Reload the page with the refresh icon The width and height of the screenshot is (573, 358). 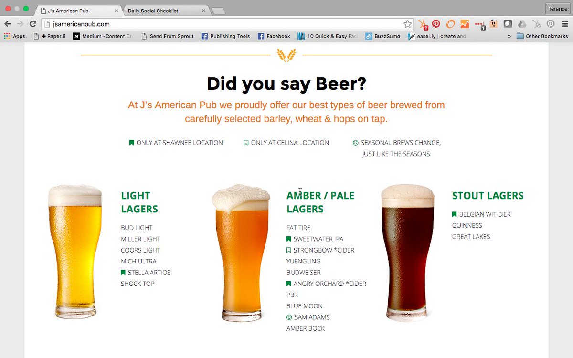32,24
